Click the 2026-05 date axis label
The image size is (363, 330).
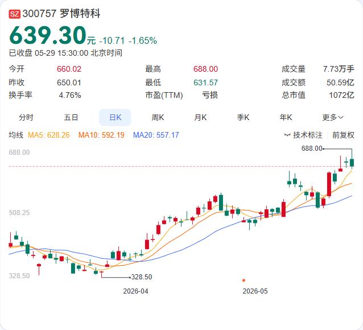tap(255, 291)
